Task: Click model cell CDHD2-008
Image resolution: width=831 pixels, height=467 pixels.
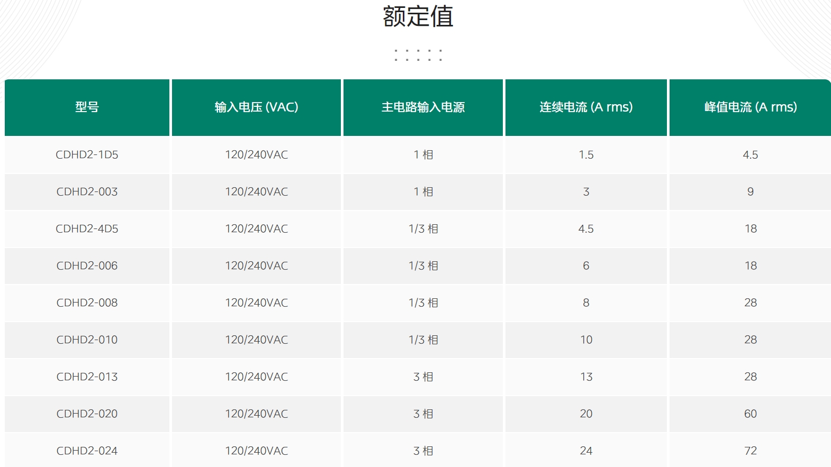Action: click(87, 303)
